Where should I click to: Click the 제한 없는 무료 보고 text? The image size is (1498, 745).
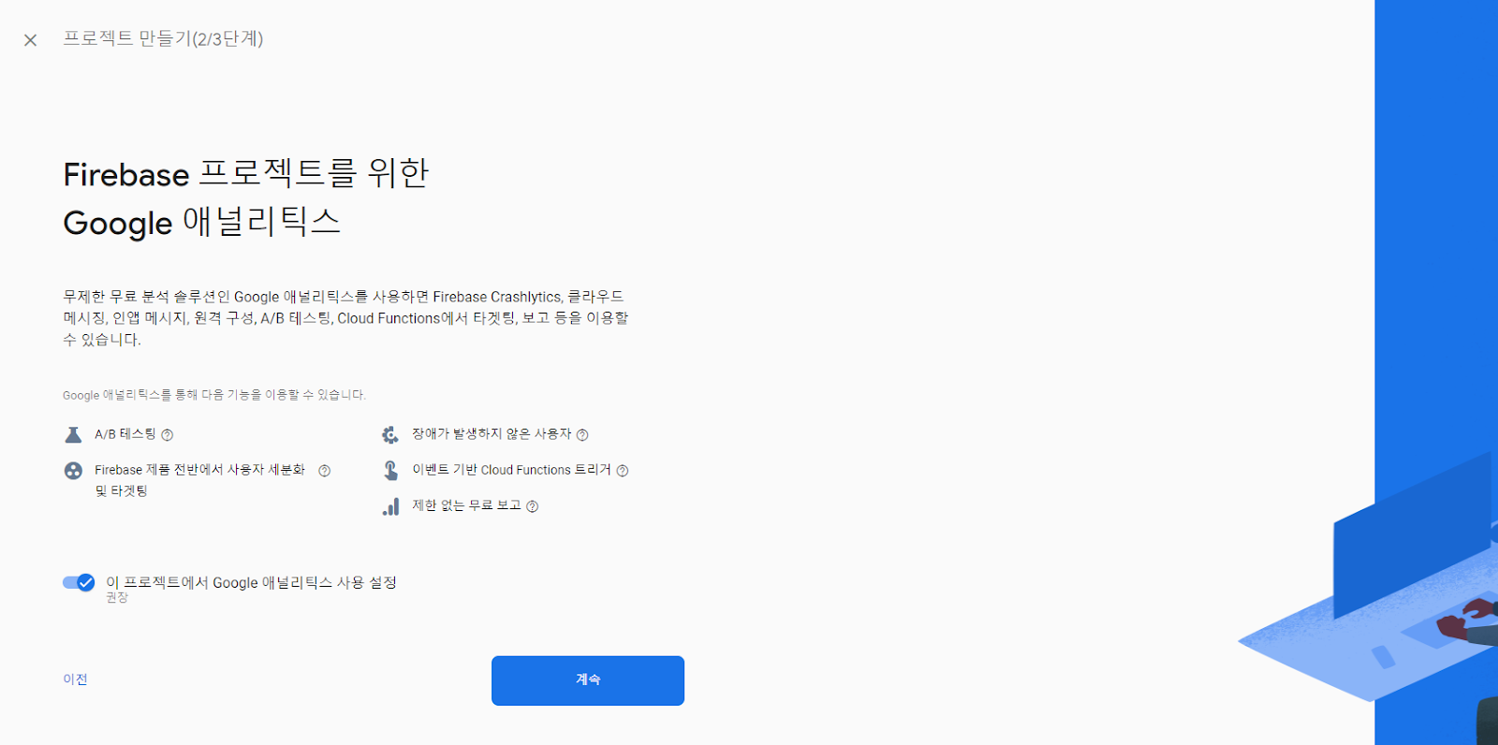466,505
